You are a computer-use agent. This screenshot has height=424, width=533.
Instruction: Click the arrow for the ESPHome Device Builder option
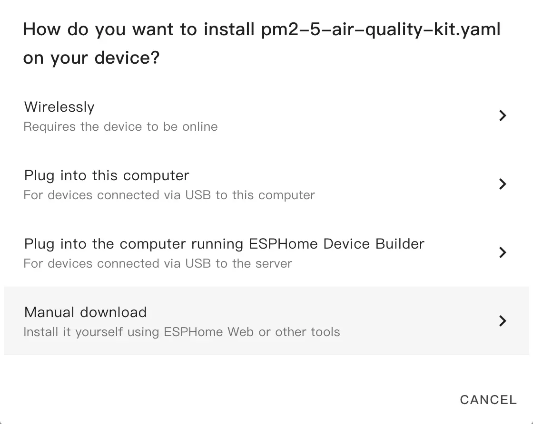click(502, 252)
